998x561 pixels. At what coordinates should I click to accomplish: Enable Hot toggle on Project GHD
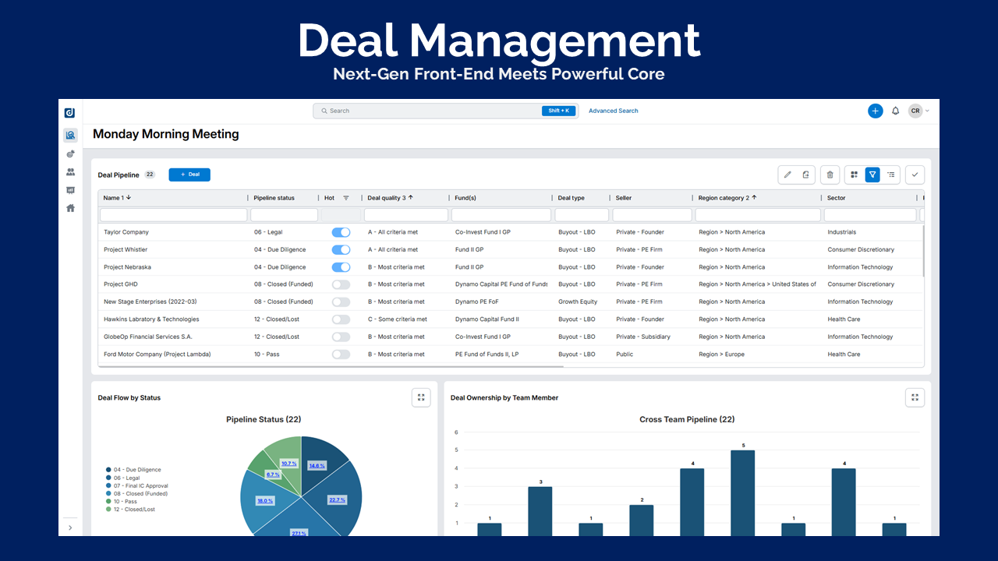(341, 284)
